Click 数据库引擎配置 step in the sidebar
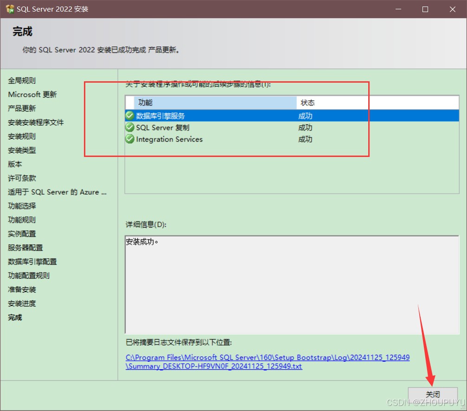The image size is (467, 411). coord(32,261)
